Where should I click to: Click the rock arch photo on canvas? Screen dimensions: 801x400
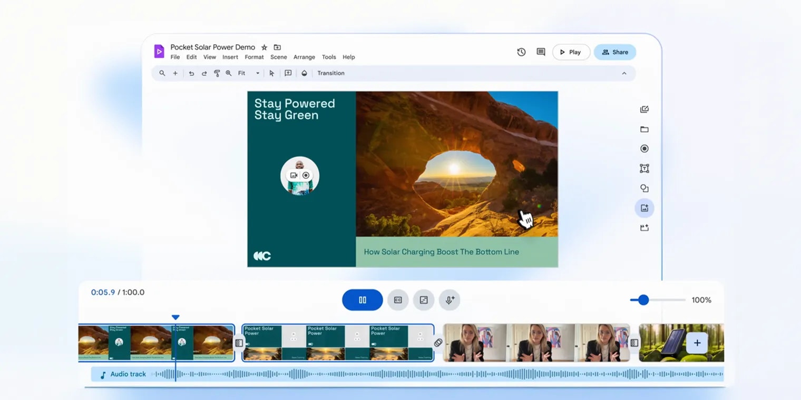click(x=457, y=164)
